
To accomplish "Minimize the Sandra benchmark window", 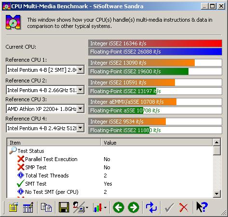I will point(204,6).
